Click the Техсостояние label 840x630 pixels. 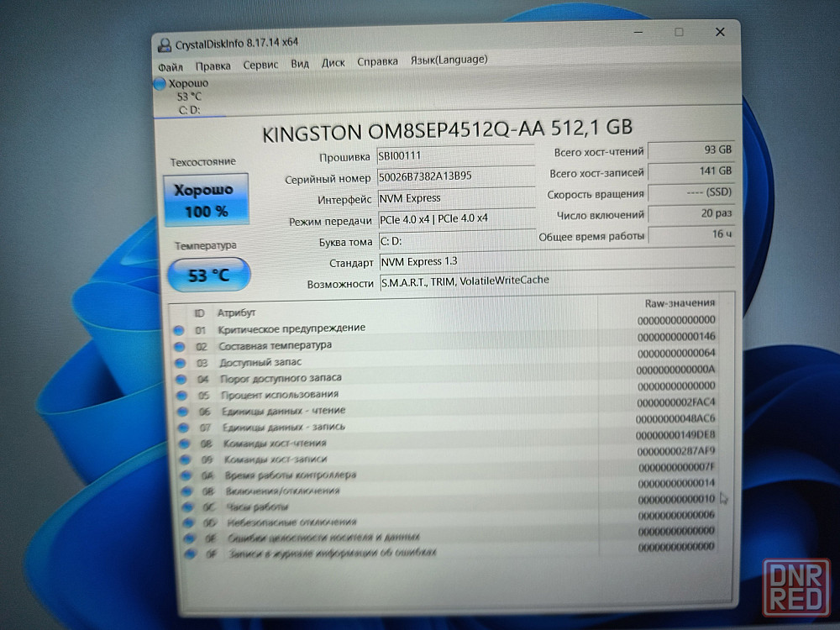pyautogui.click(x=203, y=162)
